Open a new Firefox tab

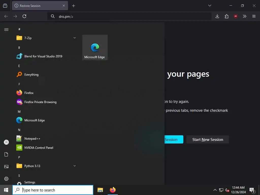point(73,6)
